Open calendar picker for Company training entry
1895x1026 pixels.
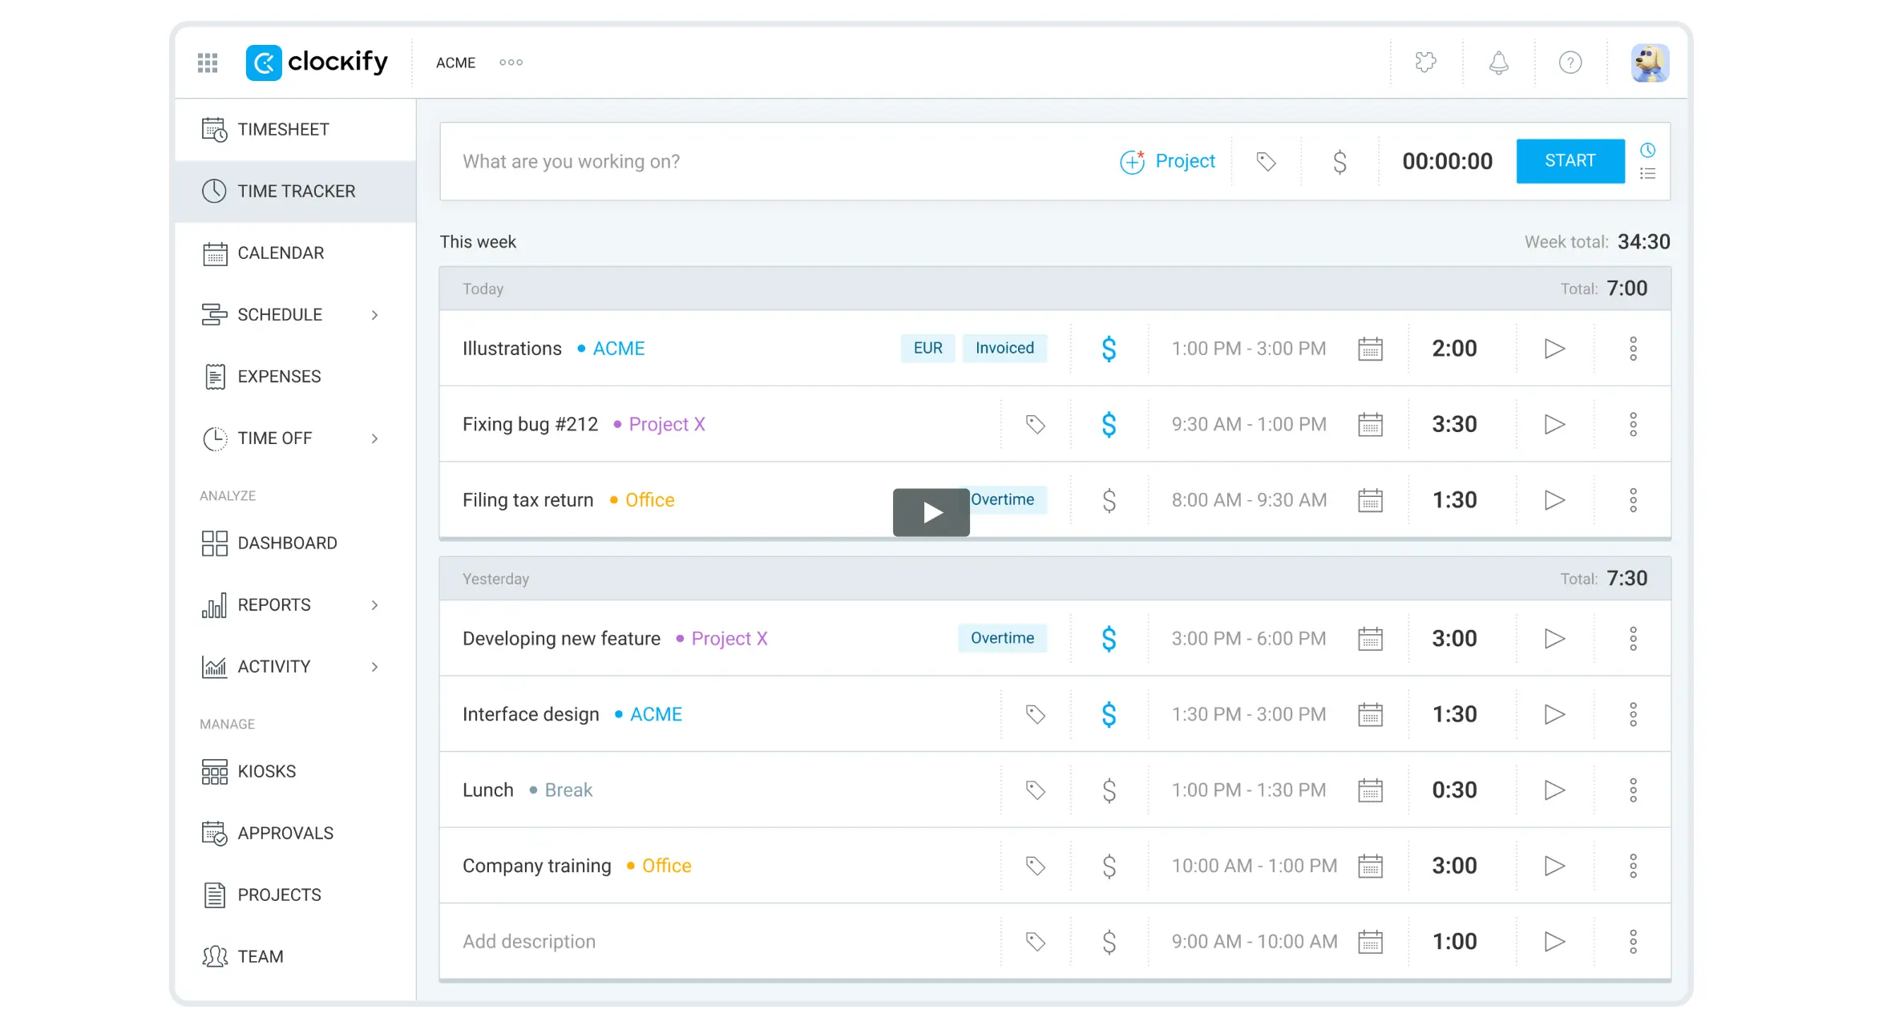(1370, 866)
